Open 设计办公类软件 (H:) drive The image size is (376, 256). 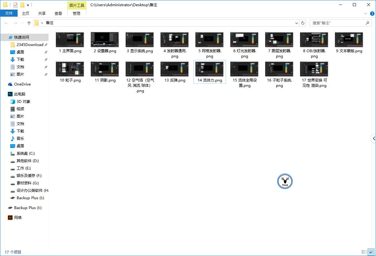click(x=32, y=190)
